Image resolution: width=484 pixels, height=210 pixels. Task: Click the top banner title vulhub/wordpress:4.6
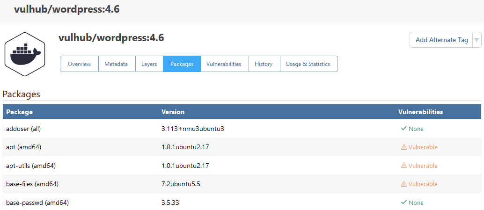[x=66, y=9]
